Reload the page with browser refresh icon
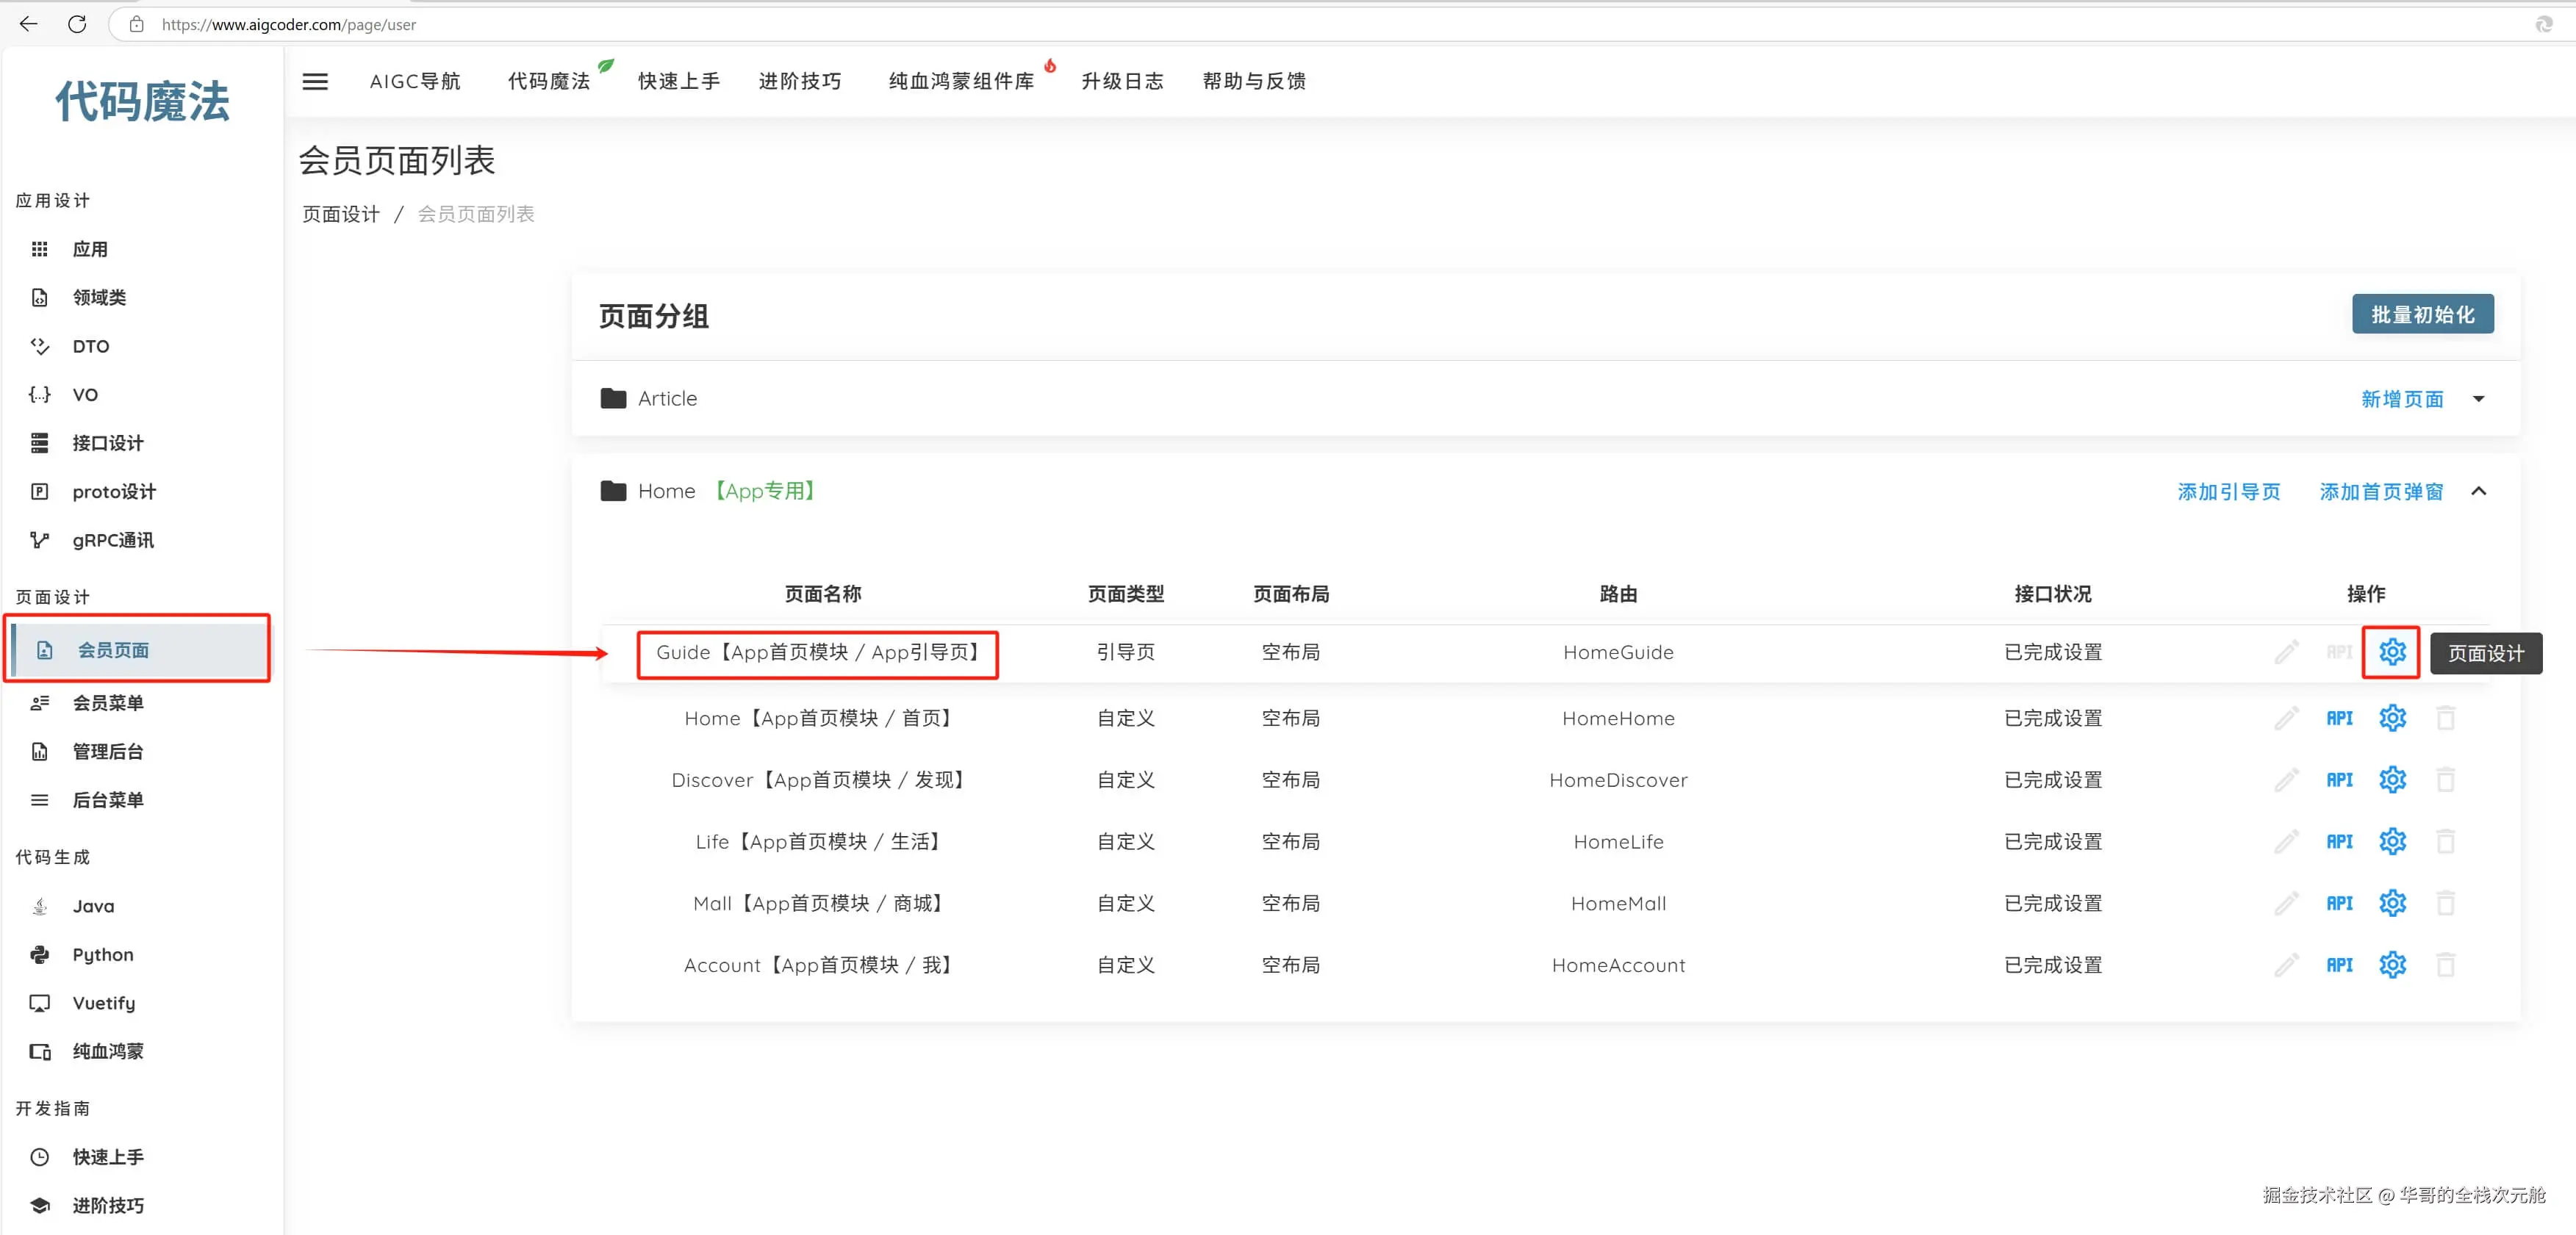The height and width of the screenshot is (1235, 2576). pyautogui.click(x=77, y=24)
